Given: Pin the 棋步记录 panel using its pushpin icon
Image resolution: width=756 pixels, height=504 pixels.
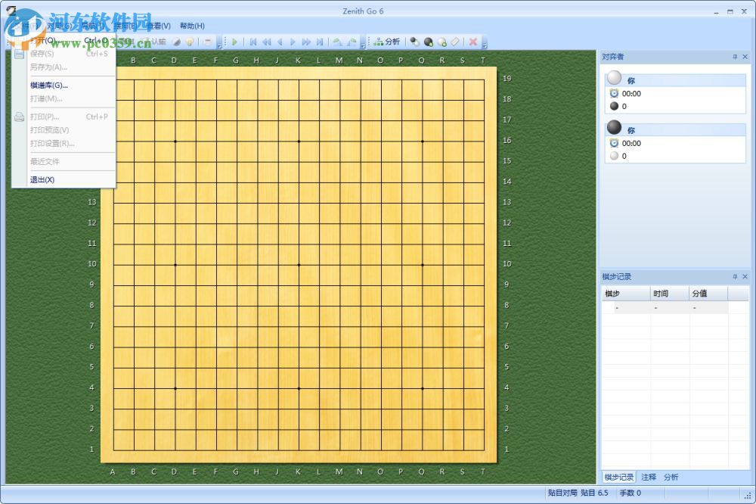Looking at the screenshot, I should [x=734, y=276].
